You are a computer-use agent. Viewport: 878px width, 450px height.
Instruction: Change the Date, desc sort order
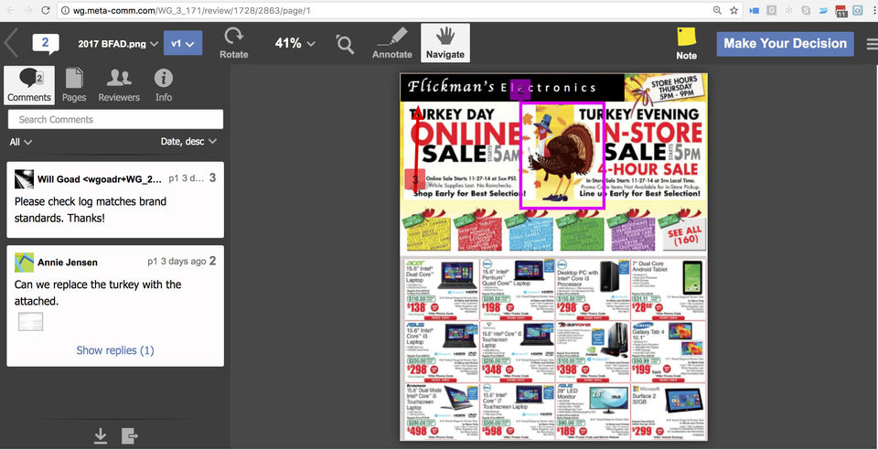[188, 142]
